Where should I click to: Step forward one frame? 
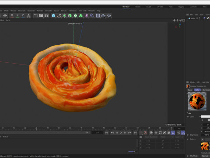pyautogui.click(x=125, y=133)
